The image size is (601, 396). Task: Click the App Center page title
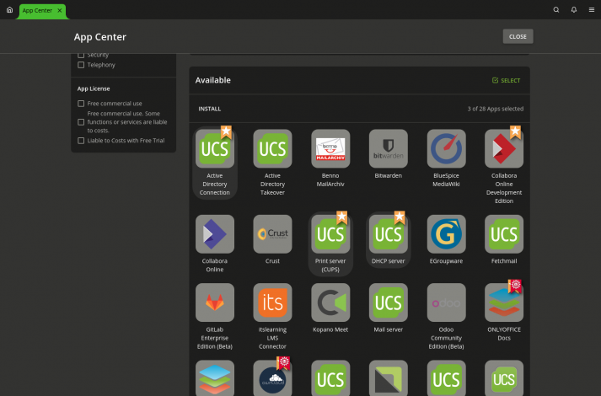[100, 37]
